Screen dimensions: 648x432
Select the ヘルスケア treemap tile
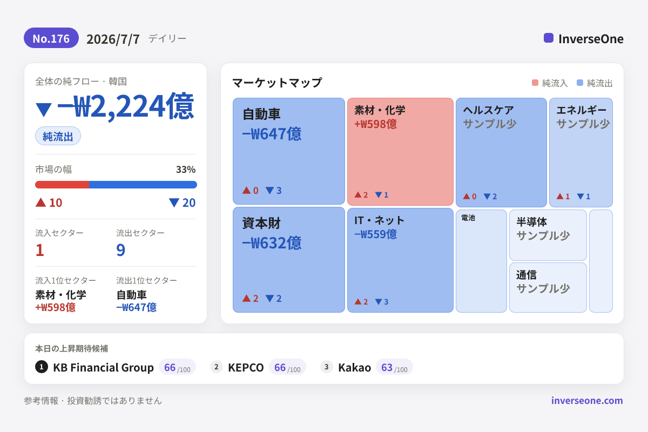(x=501, y=152)
